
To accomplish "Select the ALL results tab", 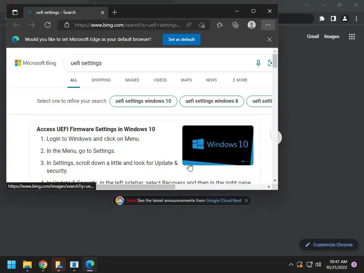I will pos(74,80).
